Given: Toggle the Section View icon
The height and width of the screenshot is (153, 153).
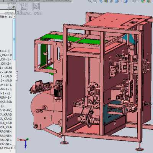Looking at the screenshot, I should pyautogui.click(x=106, y=1).
